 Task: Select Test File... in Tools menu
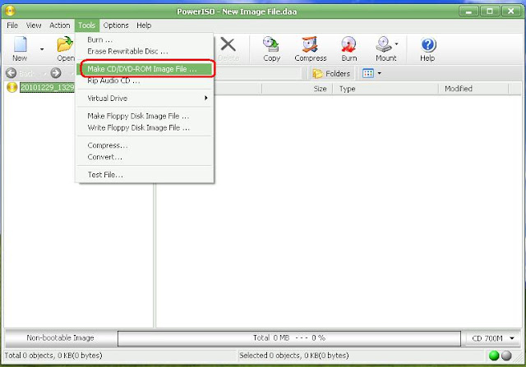[145, 175]
